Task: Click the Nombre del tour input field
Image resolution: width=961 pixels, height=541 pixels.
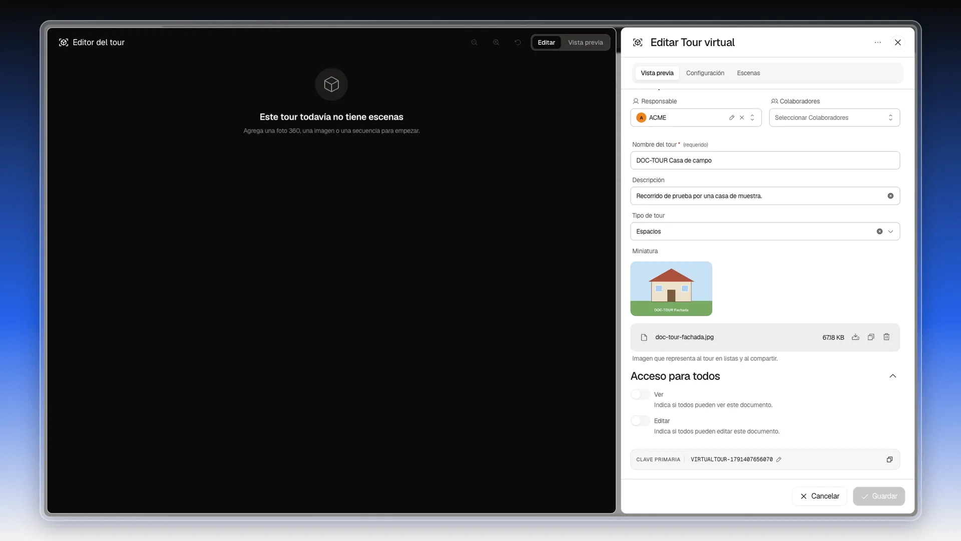Action: pos(765,161)
